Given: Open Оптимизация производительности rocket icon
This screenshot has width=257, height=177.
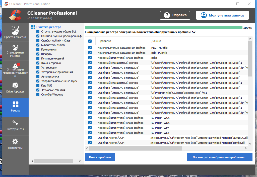Looking at the screenshot, I should pos(16,66).
